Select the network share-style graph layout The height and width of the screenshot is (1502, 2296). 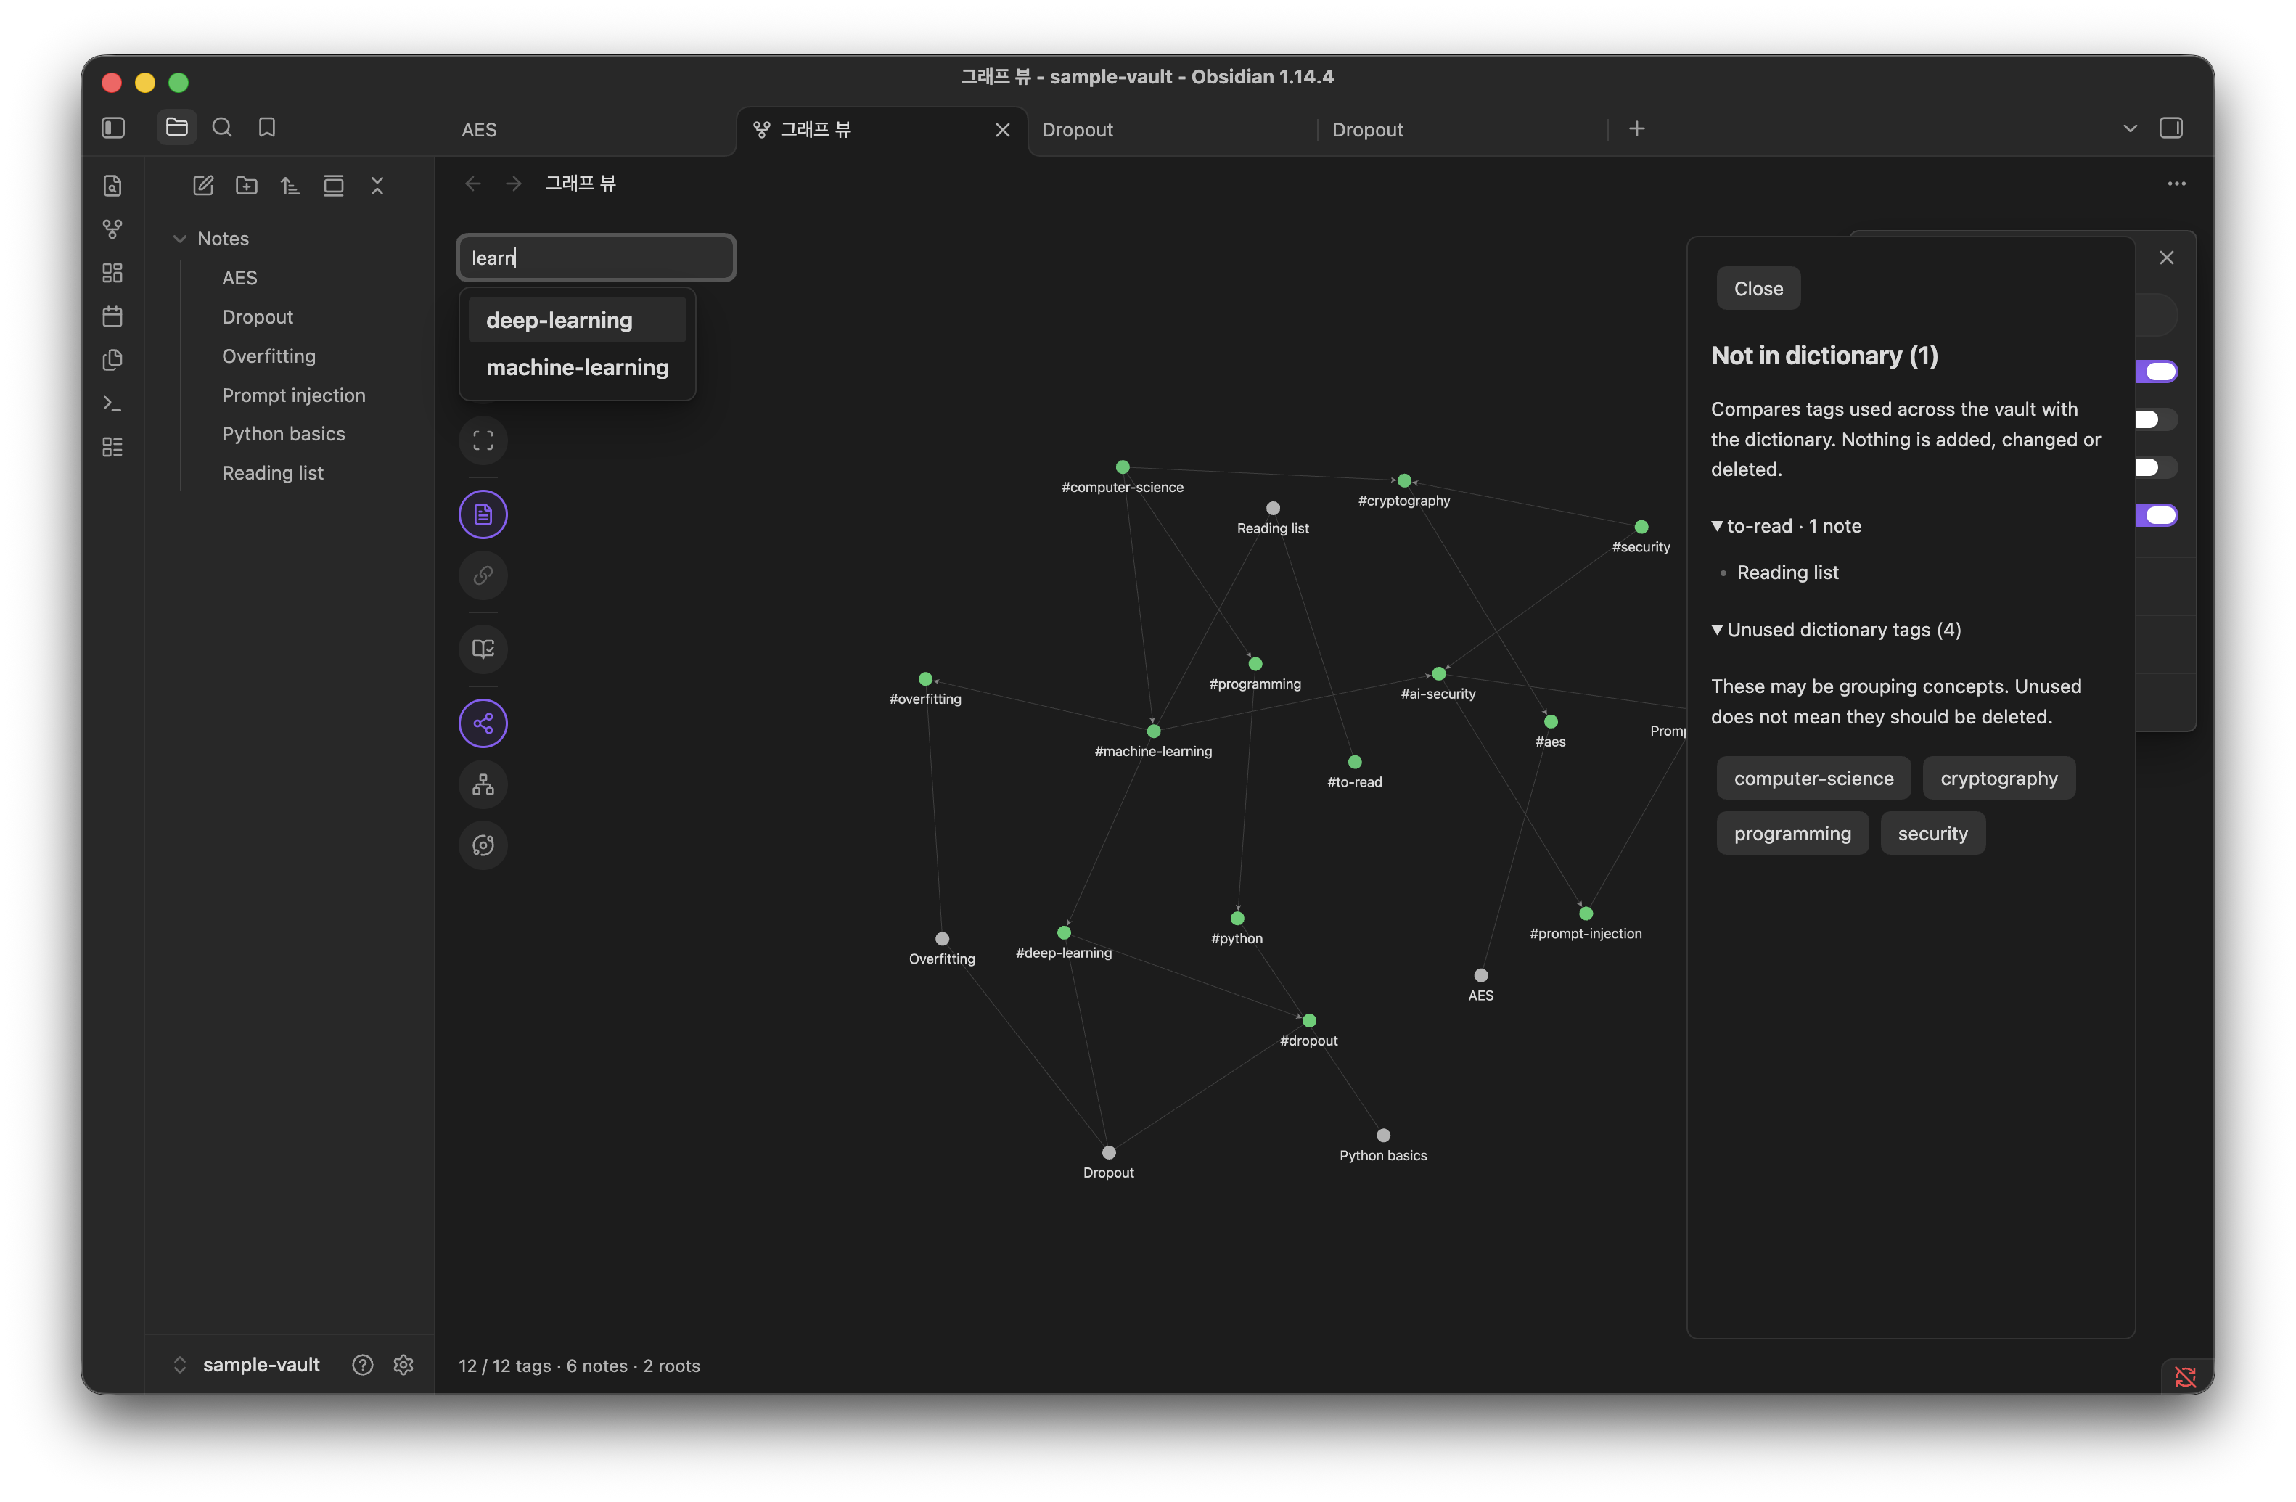click(x=483, y=723)
